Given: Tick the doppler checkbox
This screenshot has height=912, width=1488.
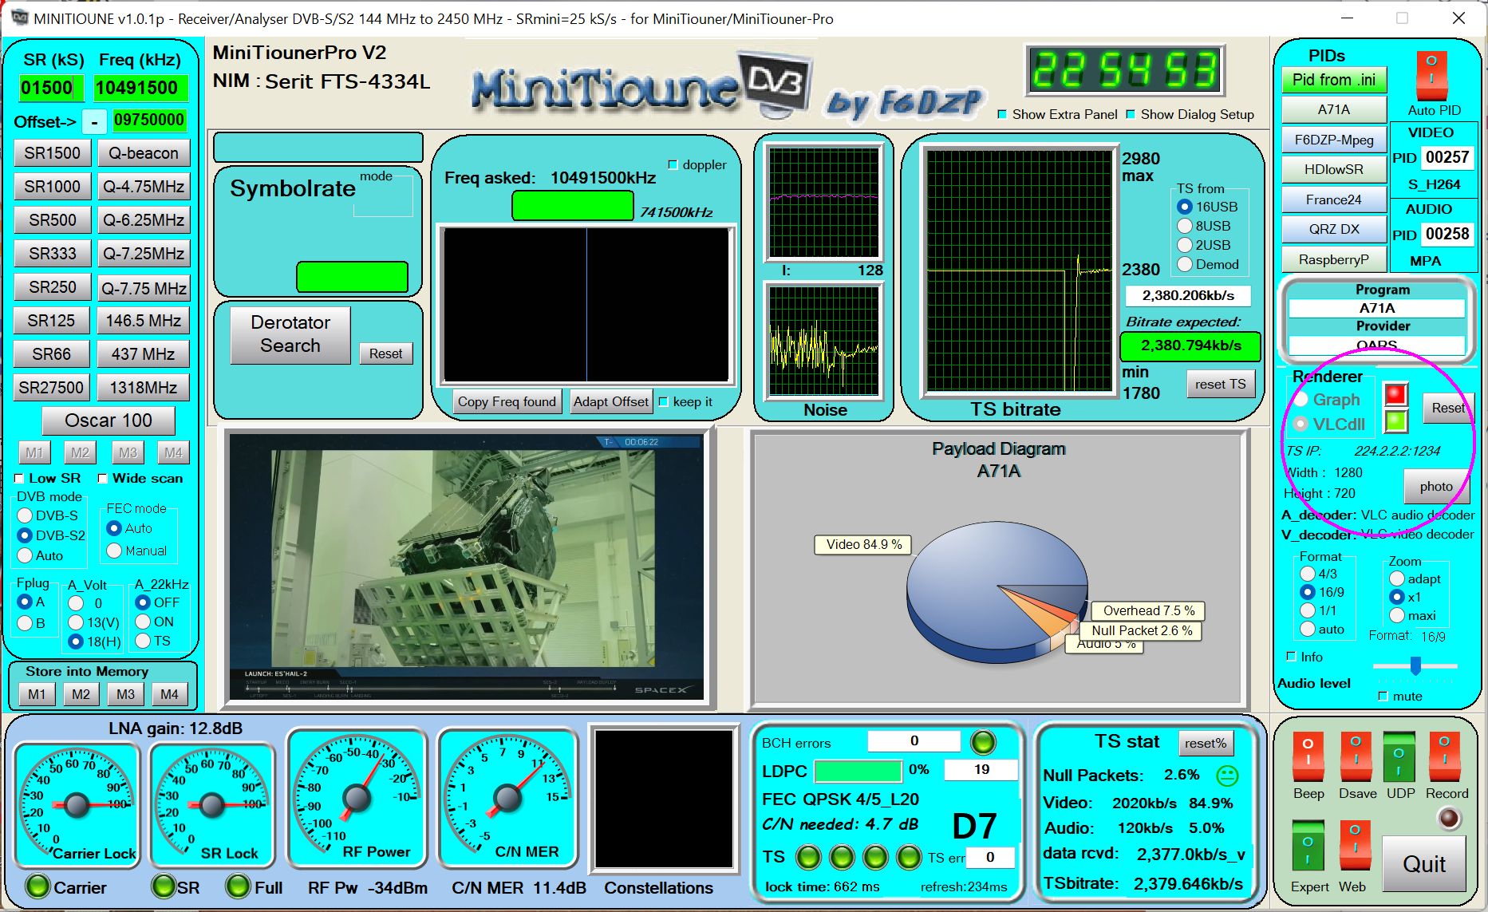Looking at the screenshot, I should (x=673, y=164).
